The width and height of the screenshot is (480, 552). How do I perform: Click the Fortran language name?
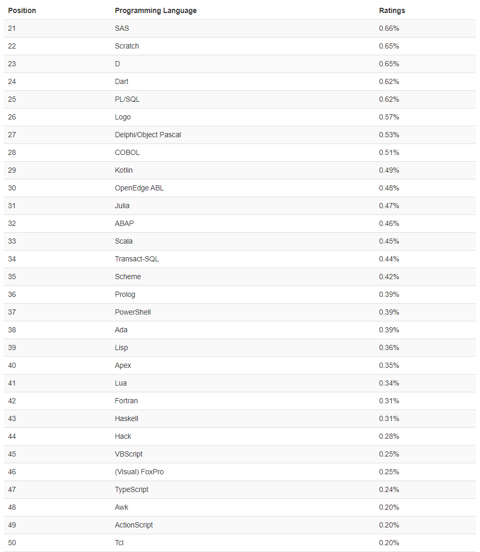(x=126, y=401)
